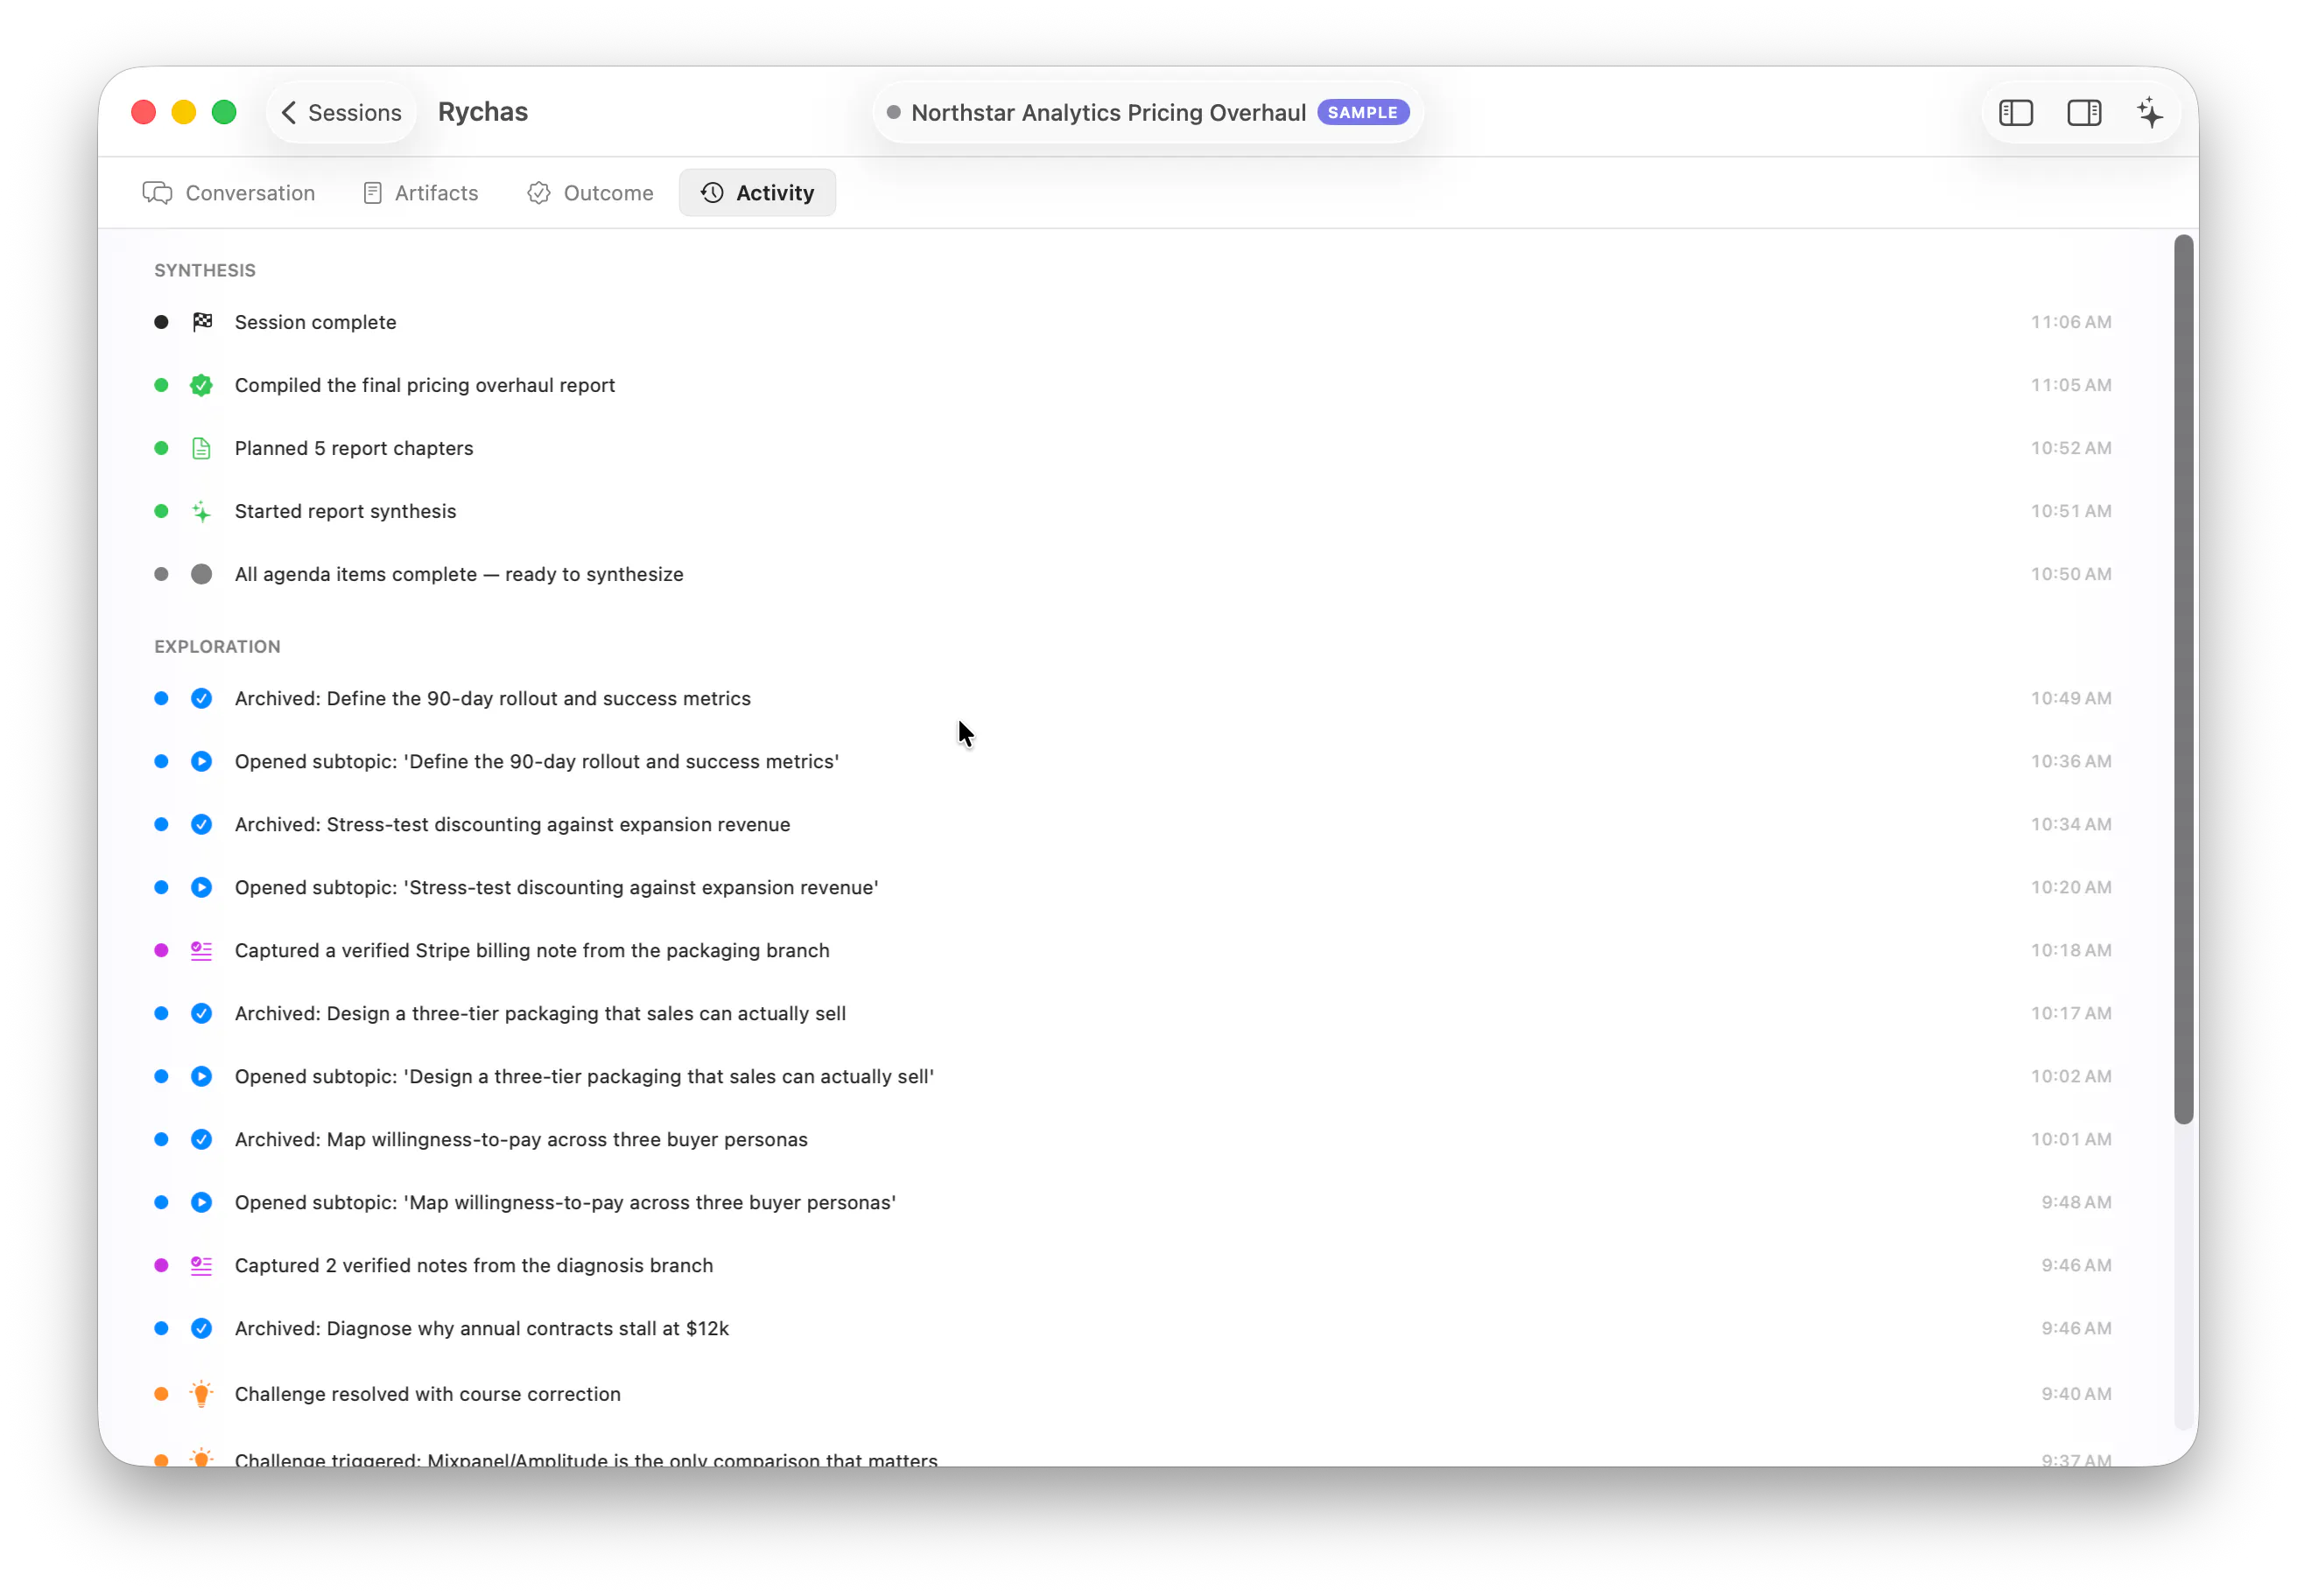Select 'Planned 5 report chapters' entry
The image size is (2297, 1596).
pos(1134,448)
